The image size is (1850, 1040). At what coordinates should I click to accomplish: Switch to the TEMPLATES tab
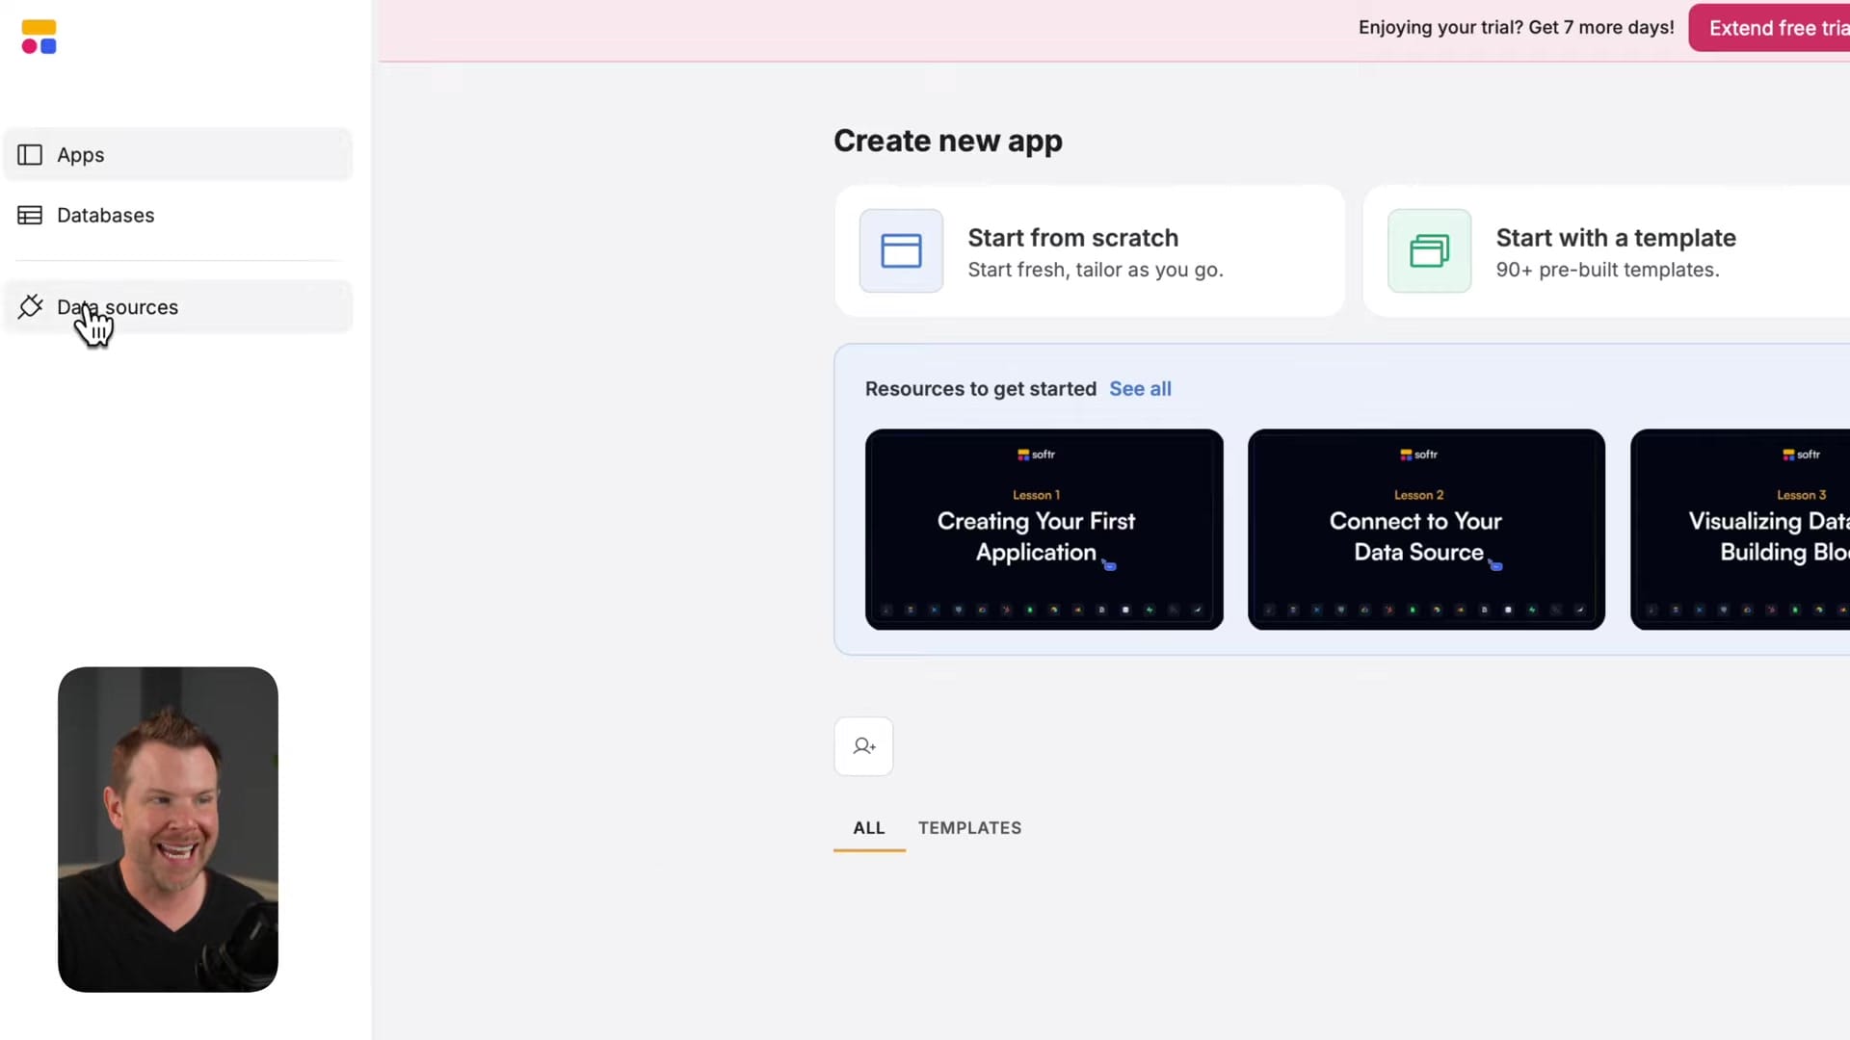[x=969, y=828]
